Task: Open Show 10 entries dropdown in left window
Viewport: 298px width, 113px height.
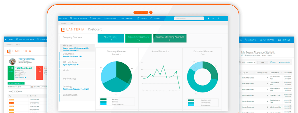Action: click(15, 92)
